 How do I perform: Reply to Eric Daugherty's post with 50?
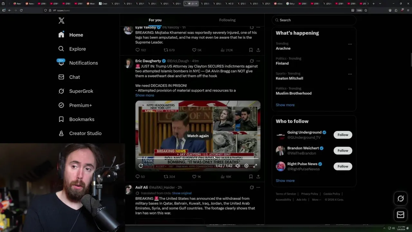[x=140, y=177]
